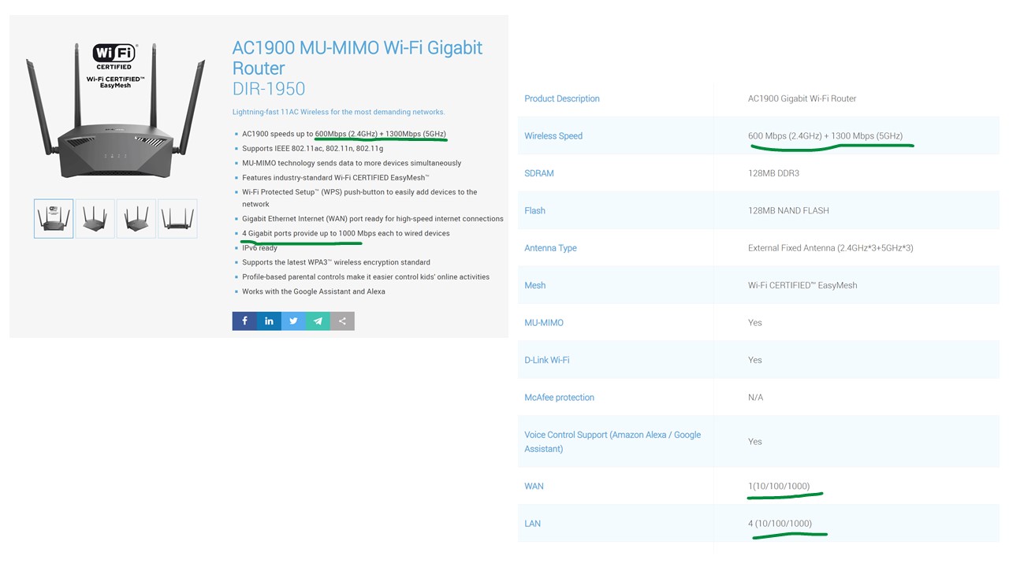Click the DIR-1950 model name

point(268,89)
